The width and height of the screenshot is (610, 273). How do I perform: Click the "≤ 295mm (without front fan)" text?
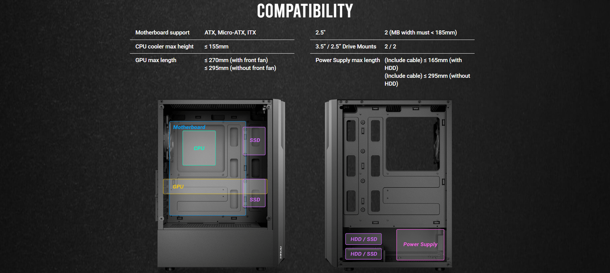[x=240, y=68]
